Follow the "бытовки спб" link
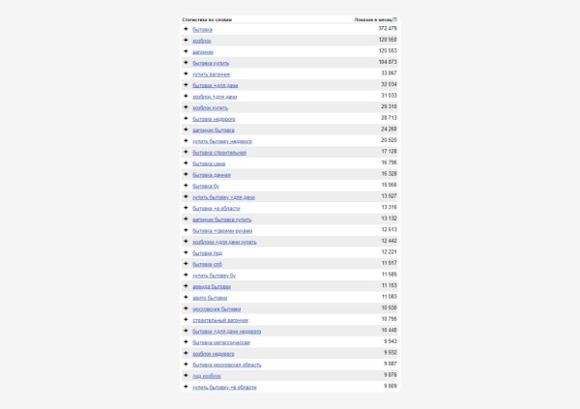 point(207,264)
